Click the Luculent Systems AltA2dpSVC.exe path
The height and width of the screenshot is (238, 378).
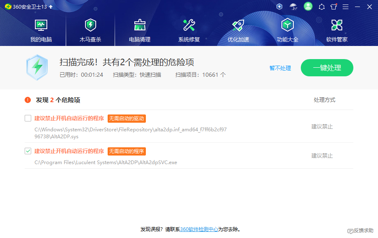click(106, 162)
